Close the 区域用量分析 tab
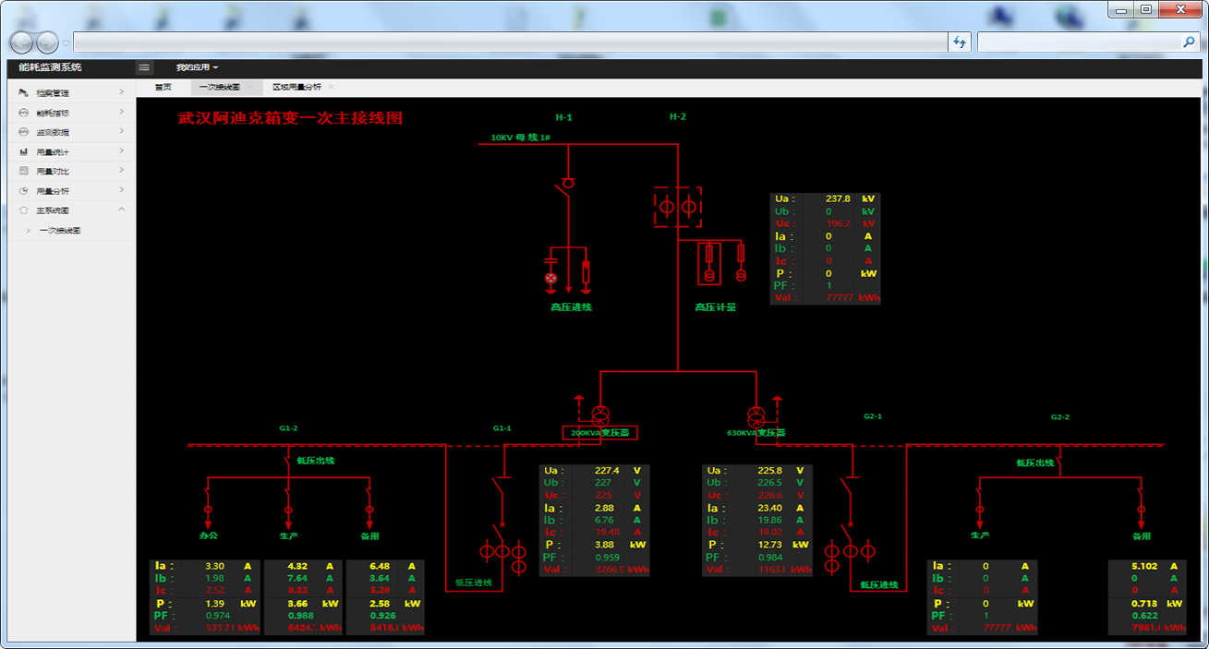 tap(331, 87)
